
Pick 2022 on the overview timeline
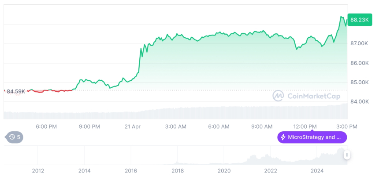pos(271,171)
